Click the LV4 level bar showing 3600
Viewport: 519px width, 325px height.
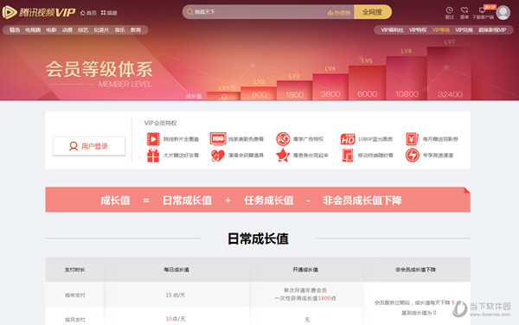point(330,87)
